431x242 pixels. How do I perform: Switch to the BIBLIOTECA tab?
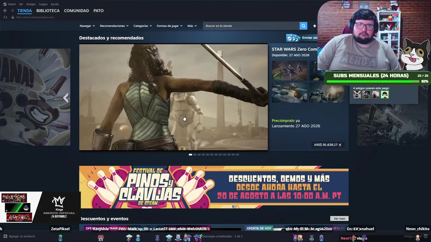48,11
